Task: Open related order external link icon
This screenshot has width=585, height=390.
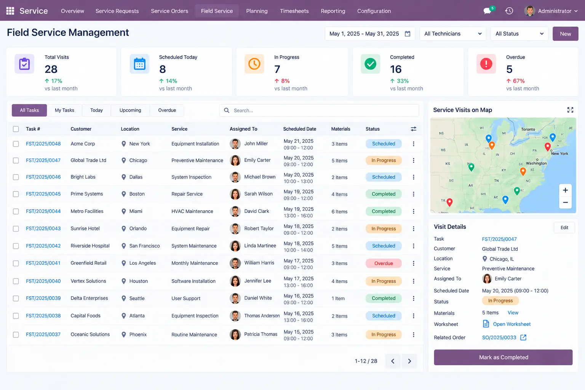Action: click(x=523, y=337)
